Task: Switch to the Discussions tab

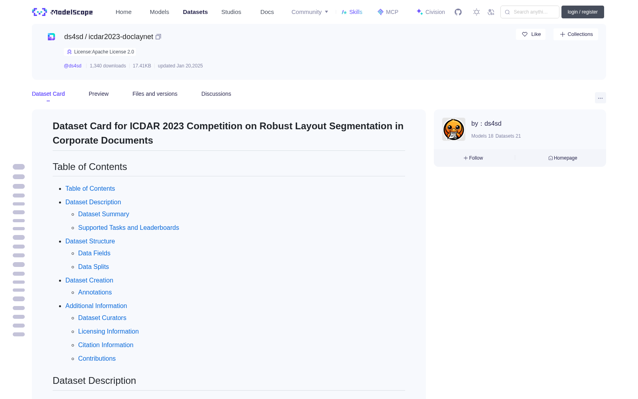Action: pyautogui.click(x=216, y=94)
